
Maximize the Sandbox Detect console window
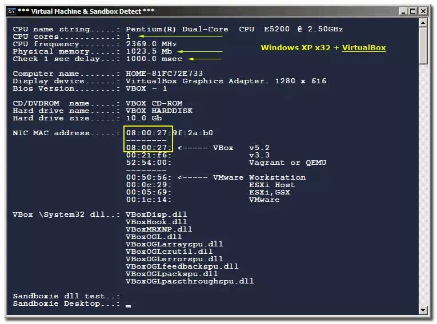click(x=413, y=10)
